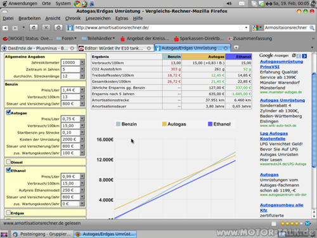This screenshot has height=238, width=317.
Task: Uncheck the Autogas checkbox
Action: tap(8, 112)
